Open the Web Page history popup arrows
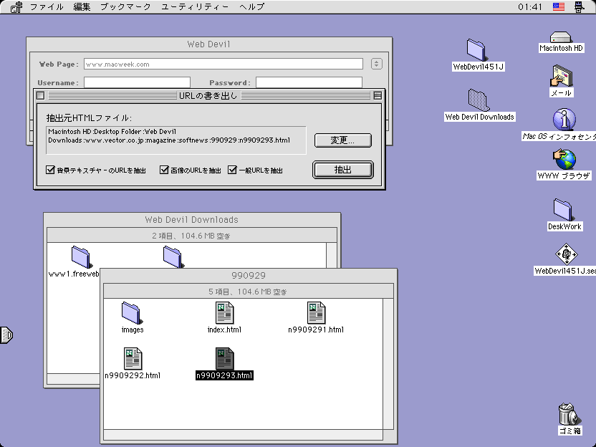Viewport: 596px width, 447px height. [x=376, y=64]
